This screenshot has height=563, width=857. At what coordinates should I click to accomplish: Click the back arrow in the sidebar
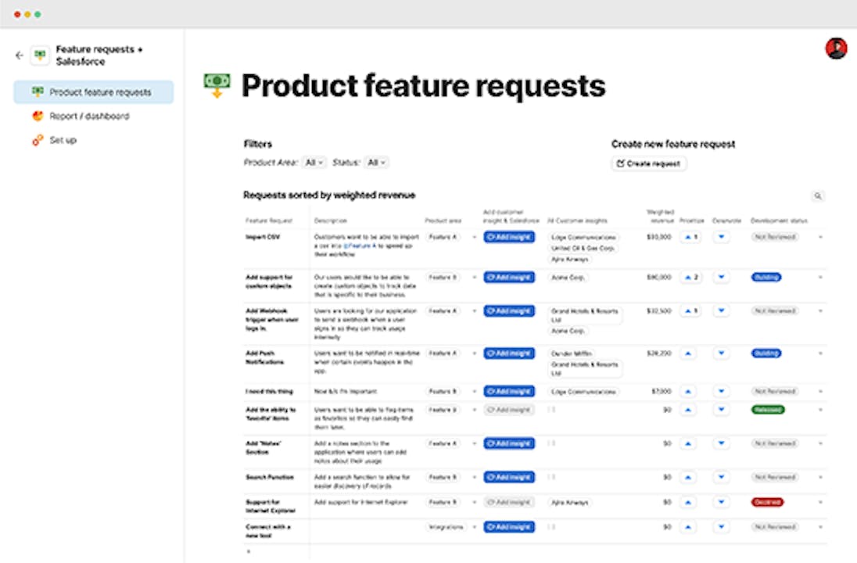20,56
